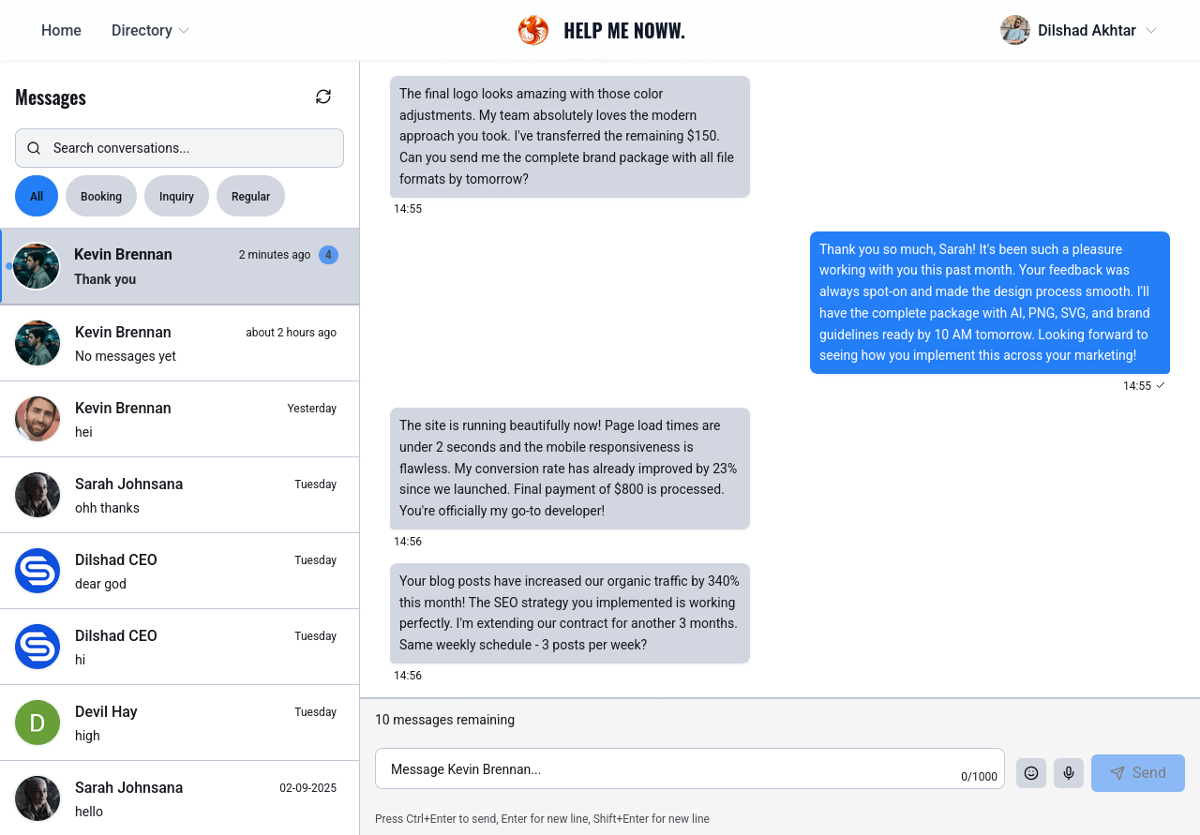The height and width of the screenshot is (835, 1200).
Task: Click the refresh messages icon
Action: (323, 97)
